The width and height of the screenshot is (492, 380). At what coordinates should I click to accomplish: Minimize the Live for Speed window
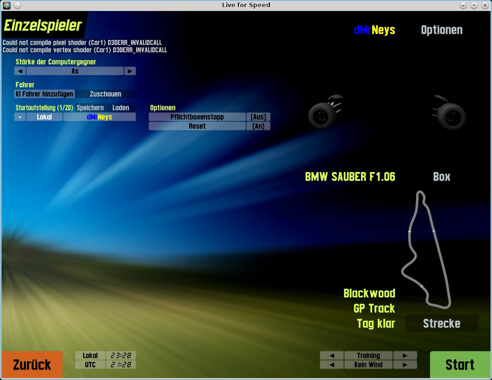click(463, 5)
